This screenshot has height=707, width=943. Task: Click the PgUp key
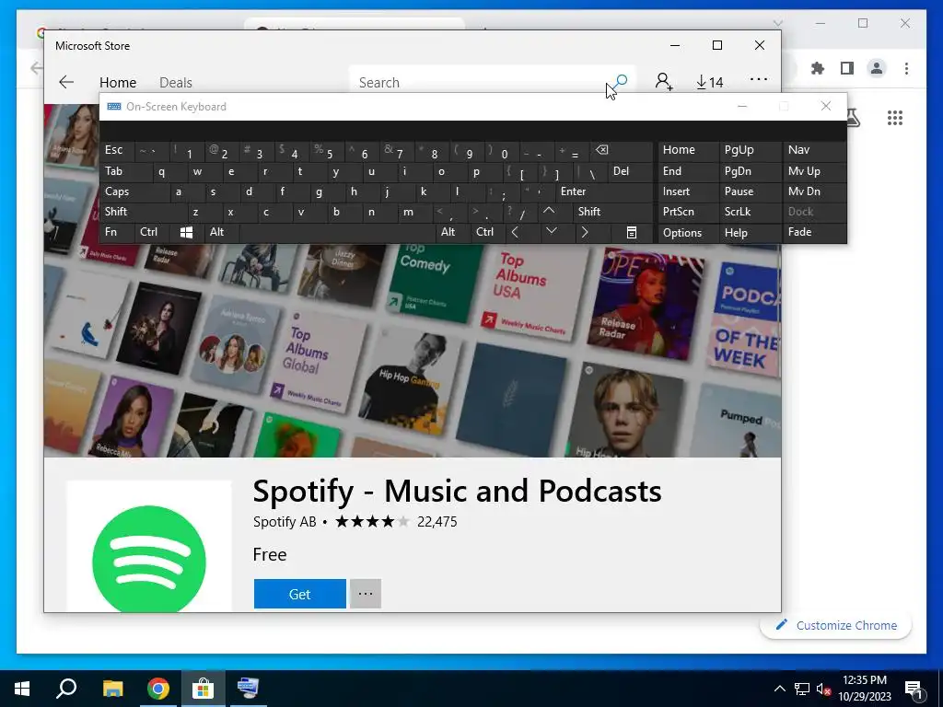coord(751,150)
